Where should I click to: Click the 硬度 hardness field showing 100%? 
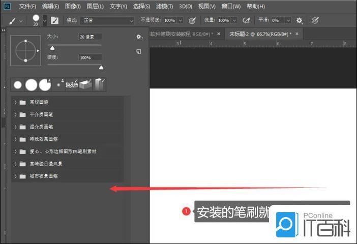click(90, 57)
